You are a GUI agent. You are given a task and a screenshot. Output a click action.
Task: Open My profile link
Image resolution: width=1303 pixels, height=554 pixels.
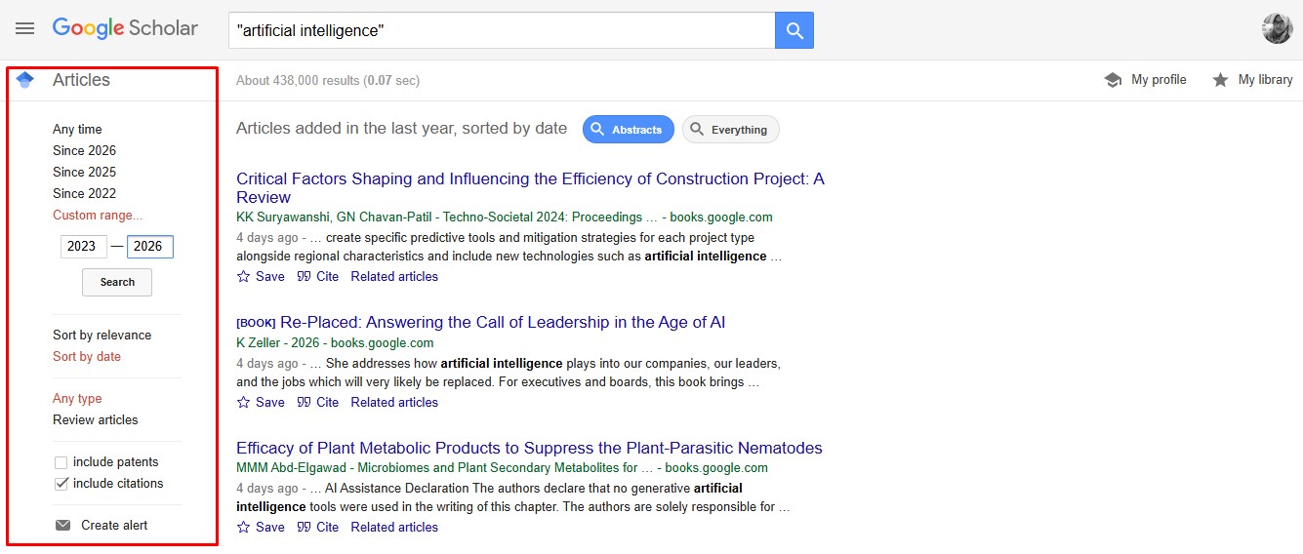tap(1159, 80)
